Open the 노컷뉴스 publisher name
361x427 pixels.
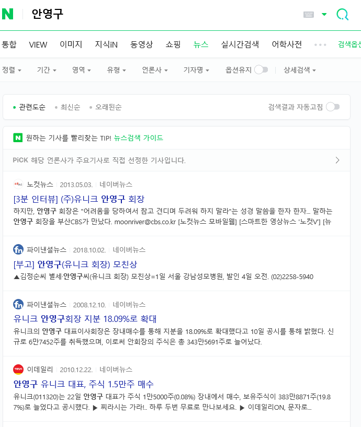(40, 184)
